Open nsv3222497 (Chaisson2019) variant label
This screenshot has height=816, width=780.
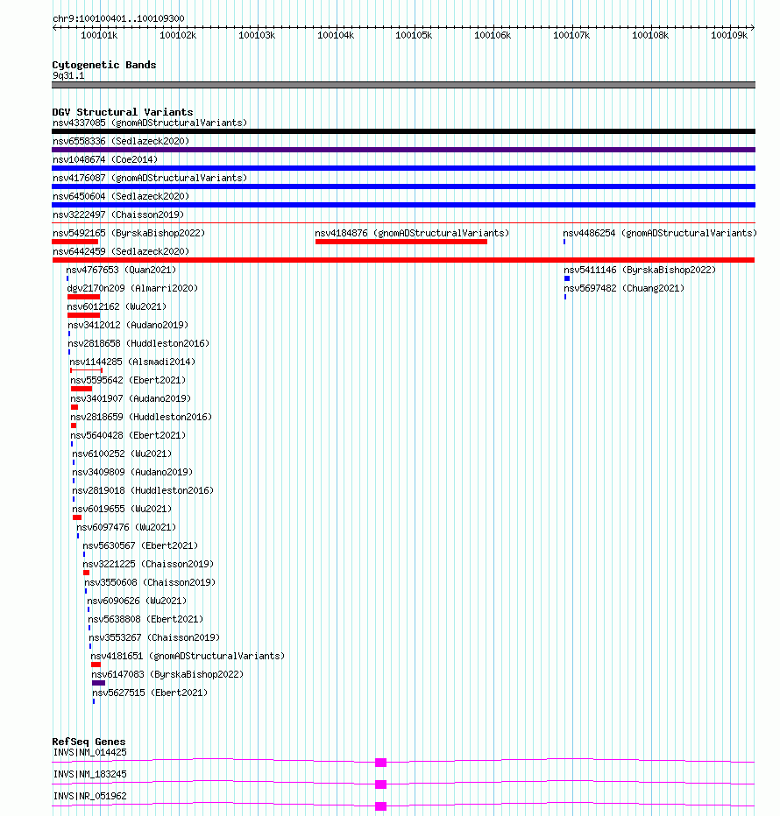tap(118, 215)
